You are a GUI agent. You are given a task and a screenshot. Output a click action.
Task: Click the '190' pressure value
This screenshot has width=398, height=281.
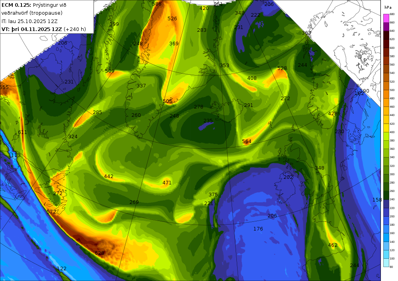(365, 91)
